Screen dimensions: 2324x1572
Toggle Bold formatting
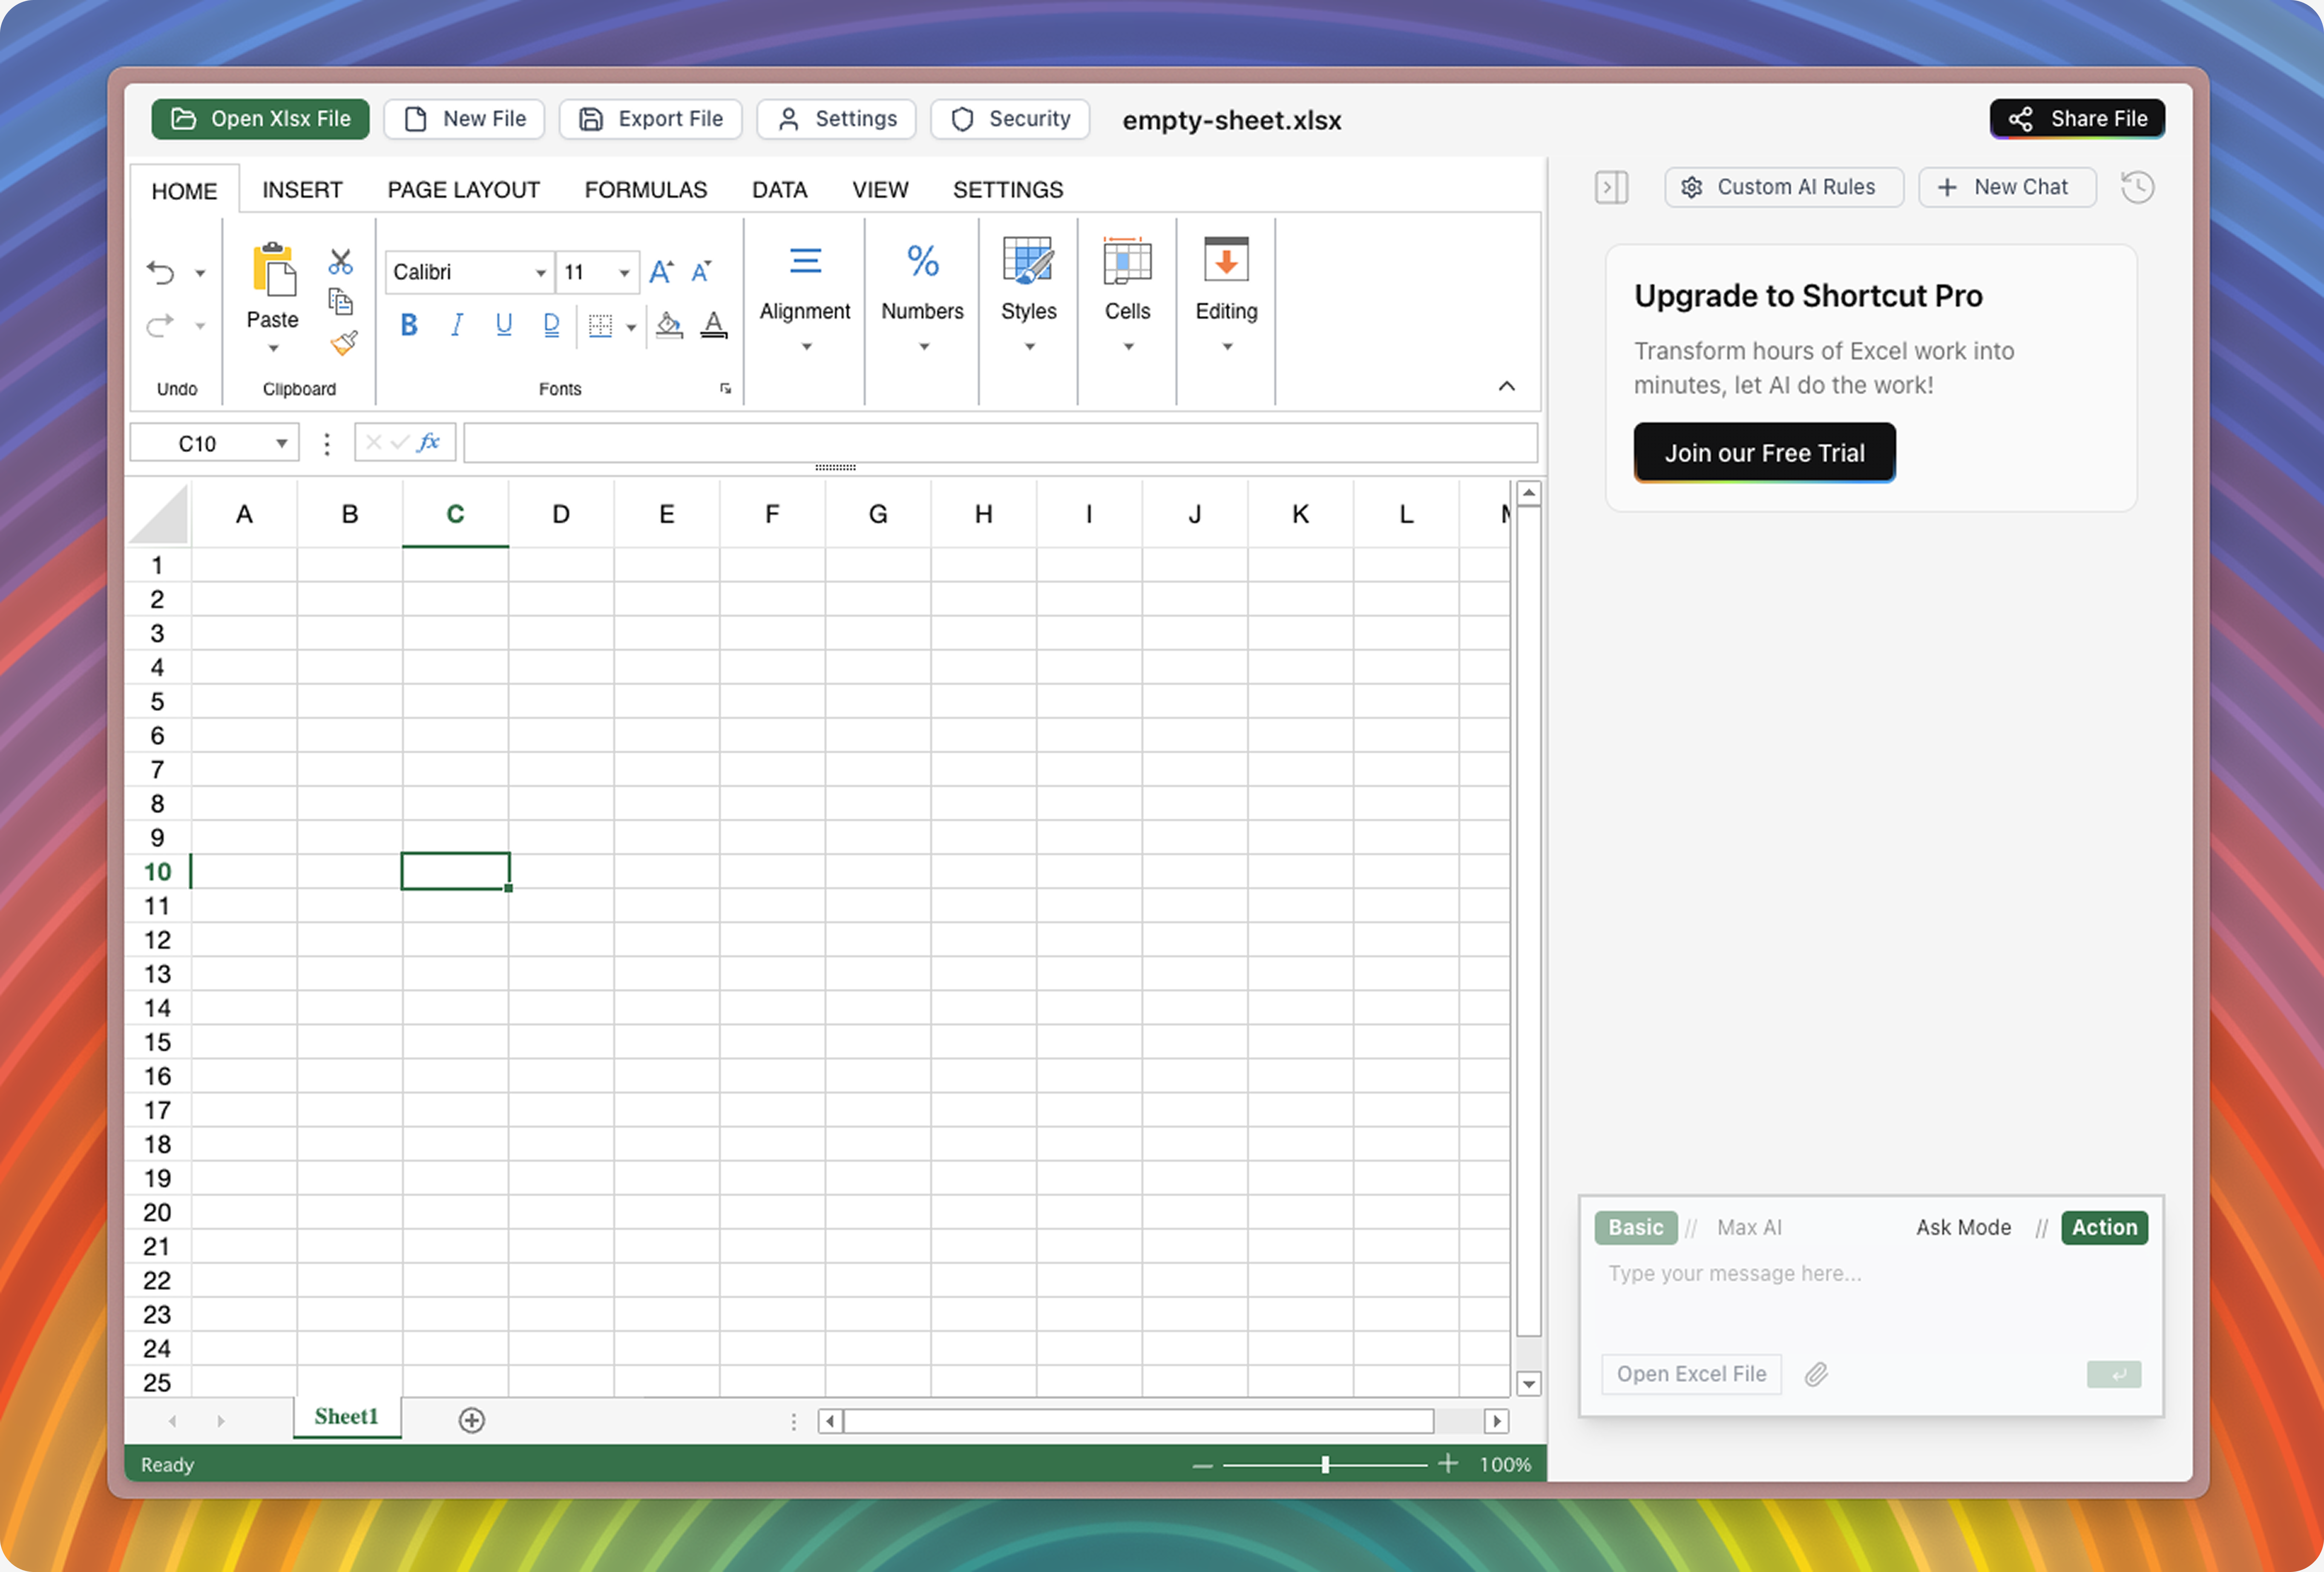click(x=408, y=325)
